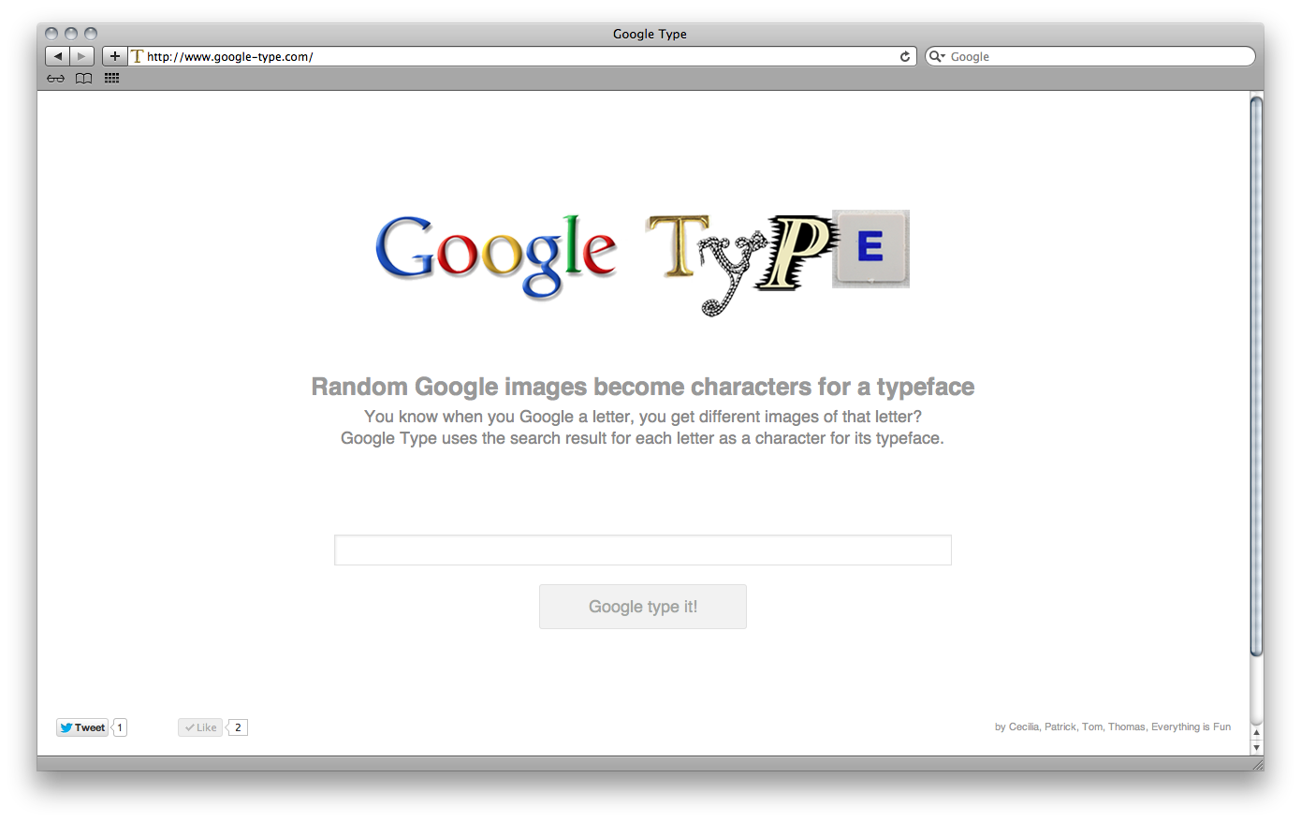Click the 'Random Google images become characters' heading

click(x=643, y=387)
